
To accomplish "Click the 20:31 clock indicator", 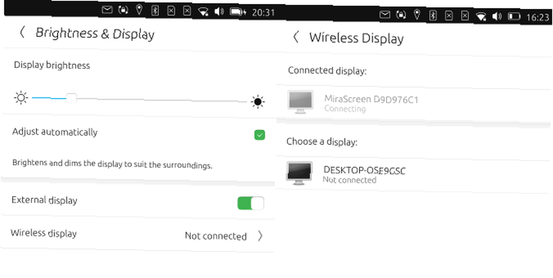I will pyautogui.click(x=263, y=13).
